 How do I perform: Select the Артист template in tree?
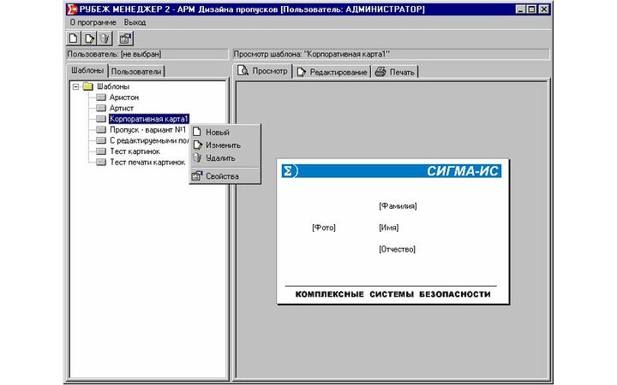pos(122,109)
